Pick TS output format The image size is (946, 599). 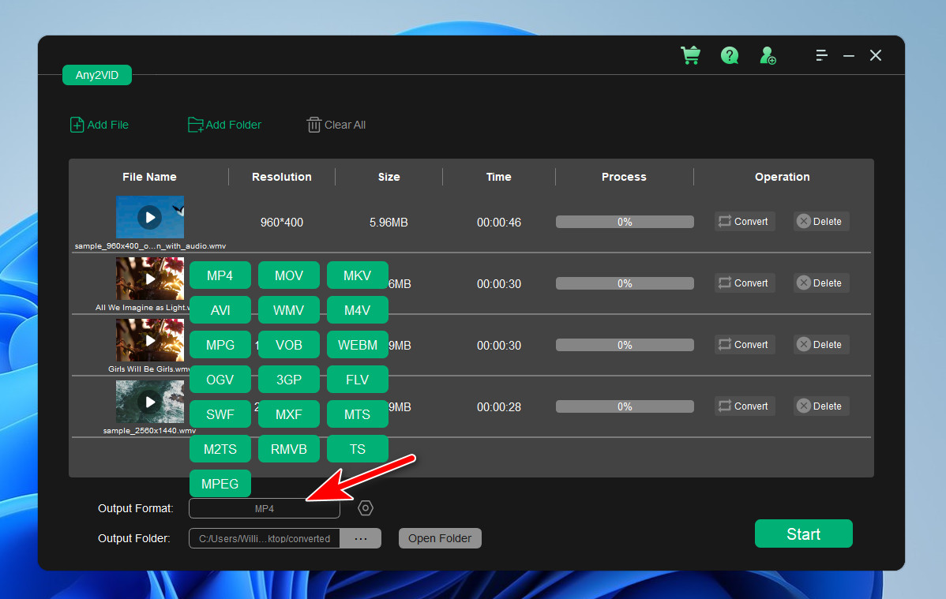pos(357,449)
